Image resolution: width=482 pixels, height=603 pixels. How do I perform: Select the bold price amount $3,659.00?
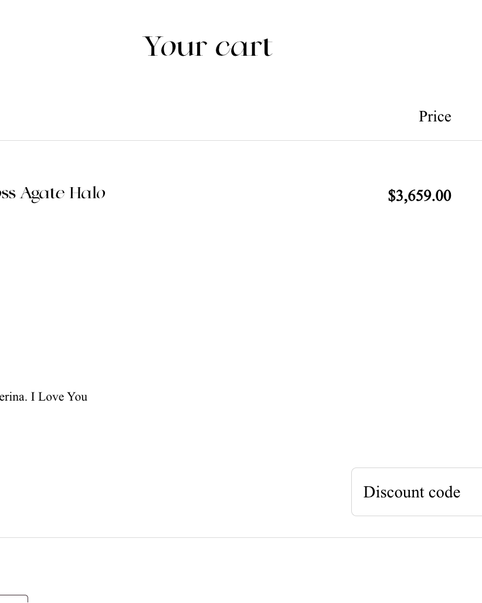click(x=419, y=196)
